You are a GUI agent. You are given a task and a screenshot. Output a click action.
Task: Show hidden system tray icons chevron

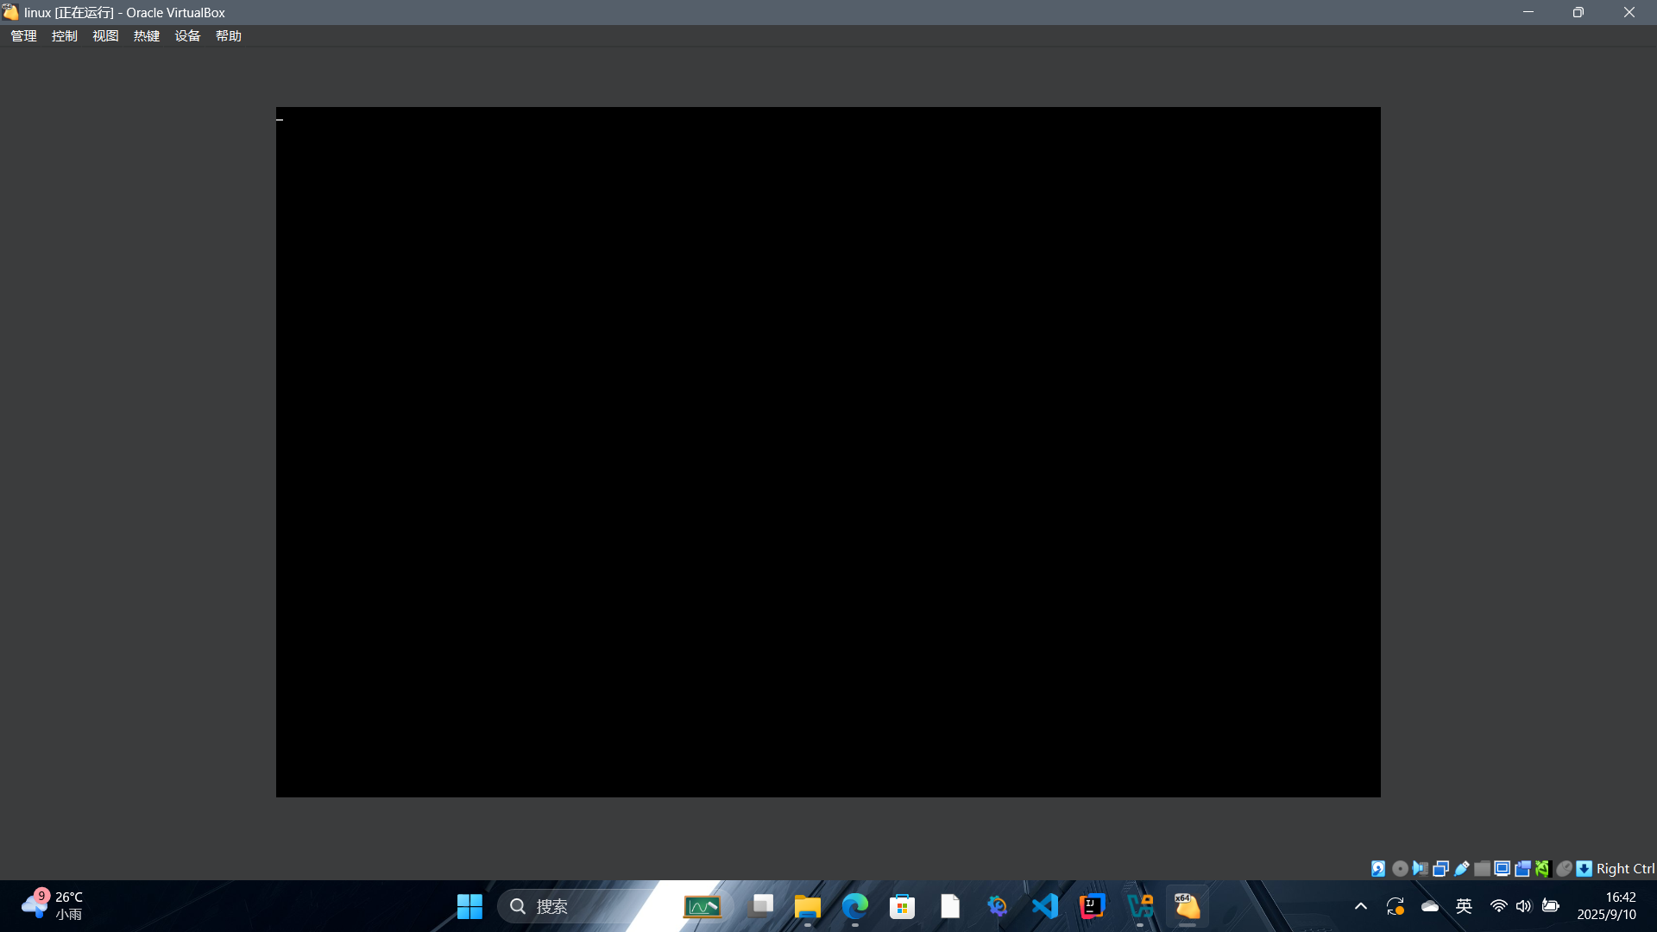[x=1361, y=906]
